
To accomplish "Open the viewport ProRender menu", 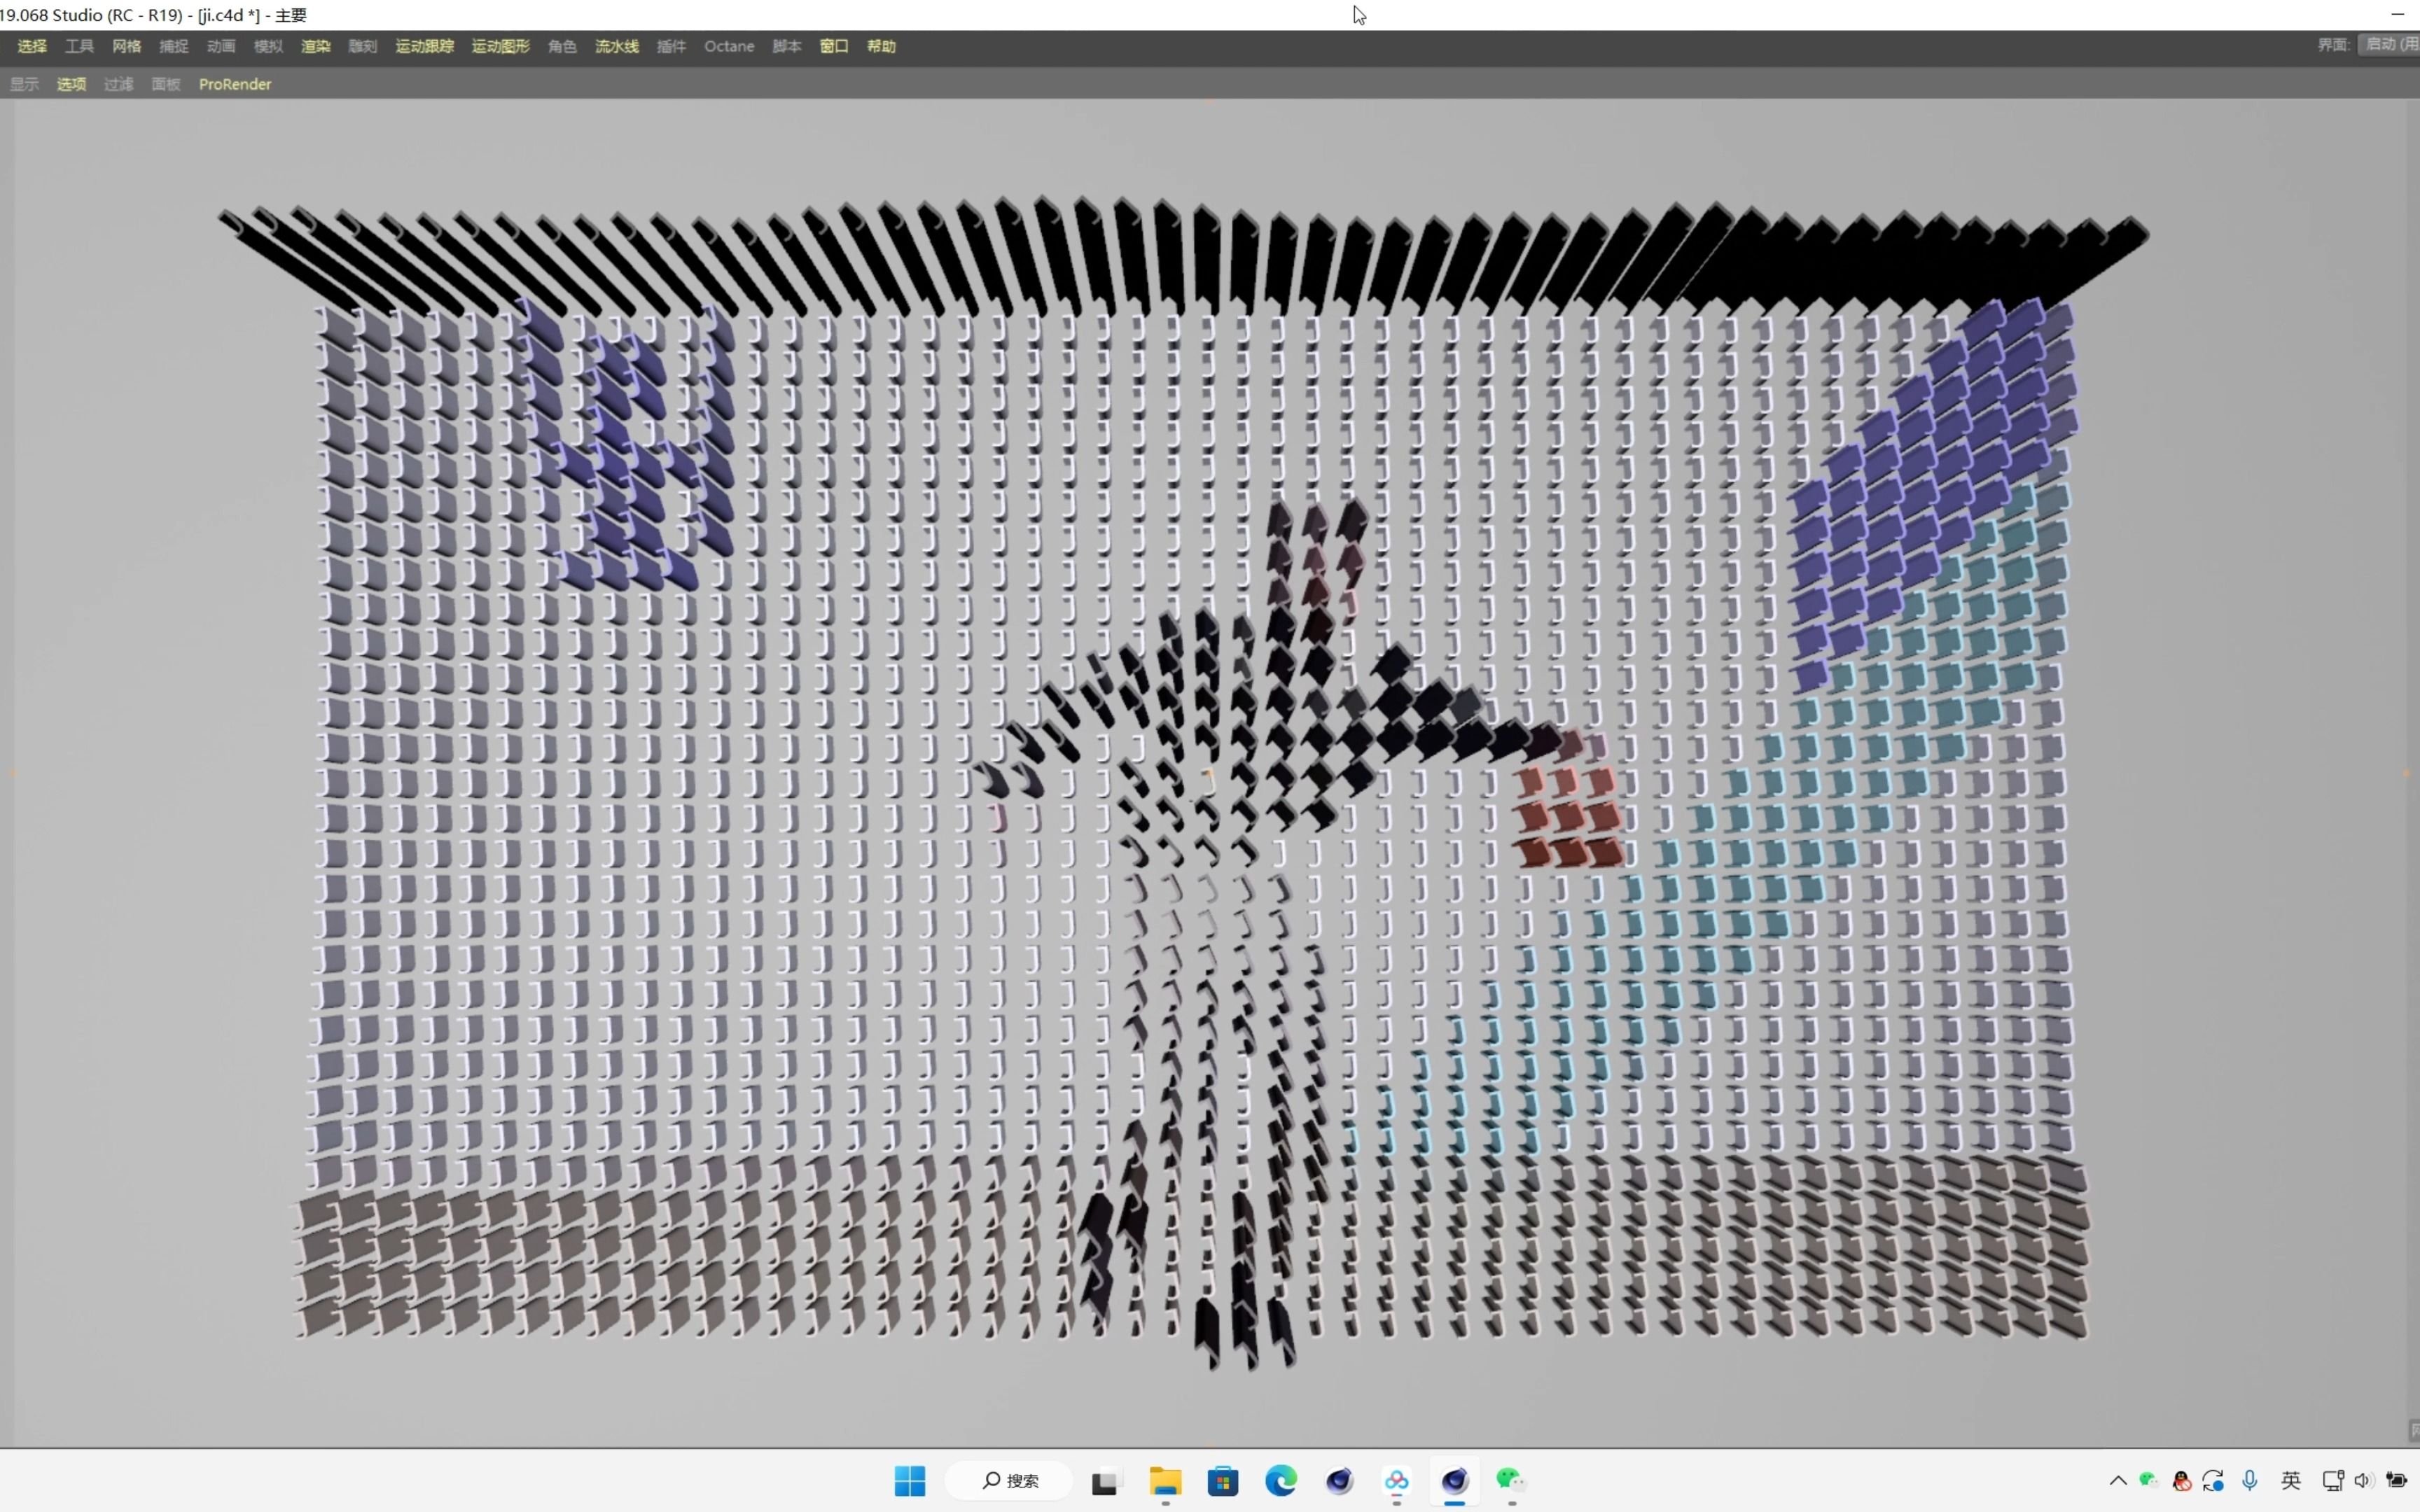I will tap(234, 84).
